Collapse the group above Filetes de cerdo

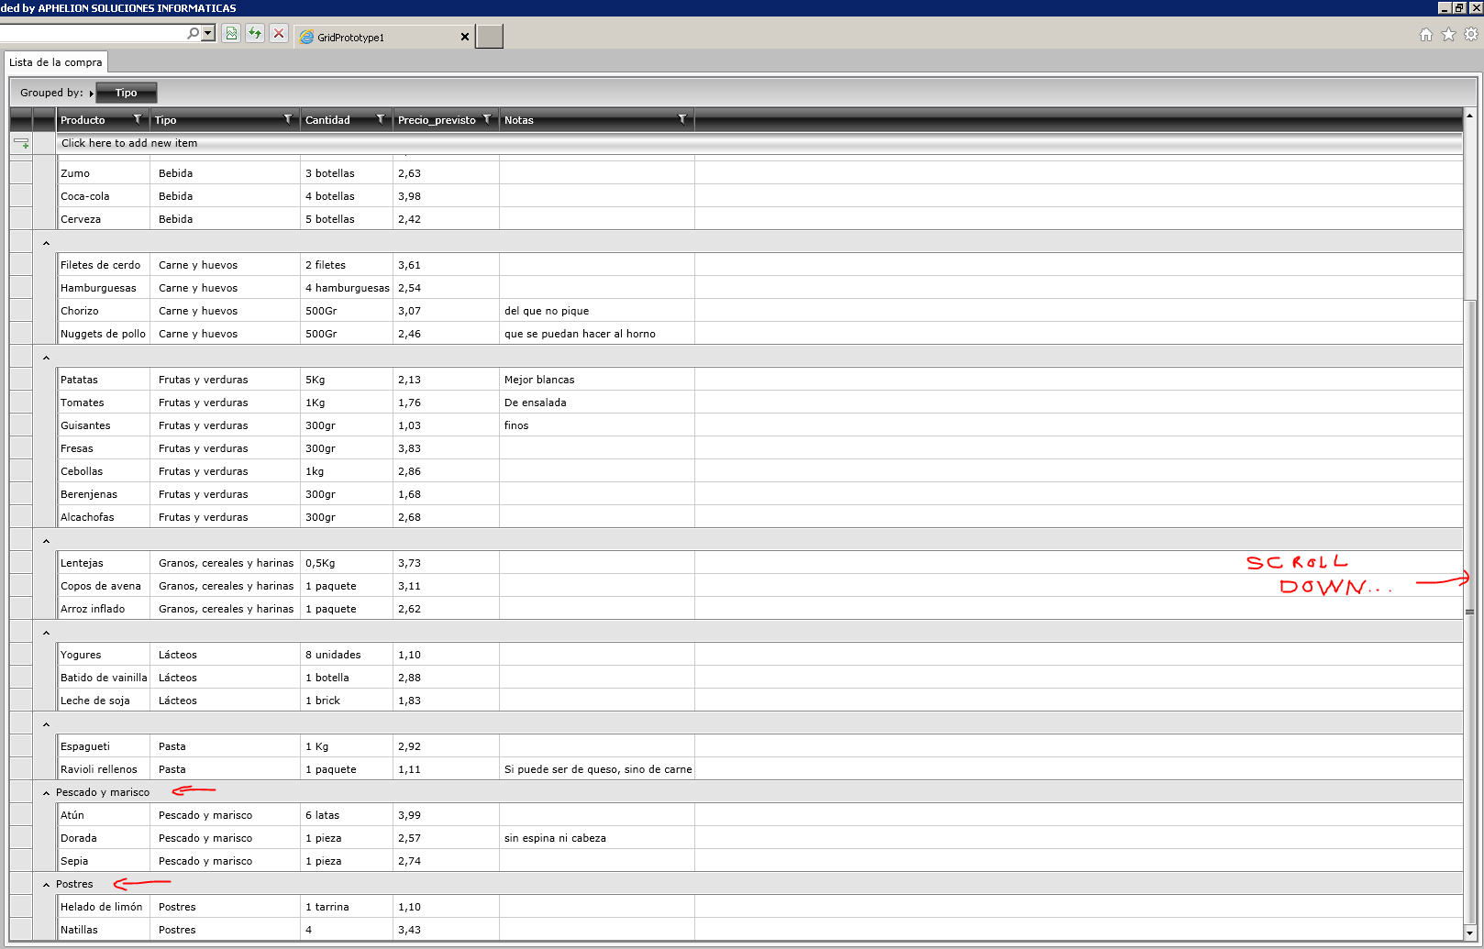pyautogui.click(x=46, y=243)
